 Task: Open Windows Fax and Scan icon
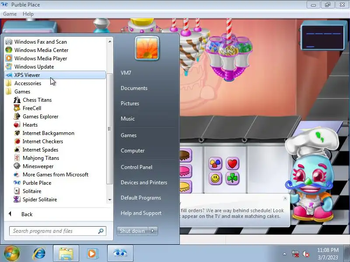[x=9, y=41]
